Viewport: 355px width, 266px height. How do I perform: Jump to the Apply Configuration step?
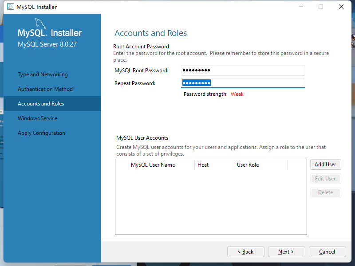pos(41,133)
